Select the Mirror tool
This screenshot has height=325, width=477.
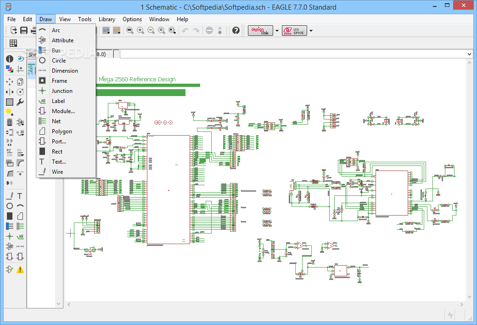pyautogui.click(x=10, y=91)
